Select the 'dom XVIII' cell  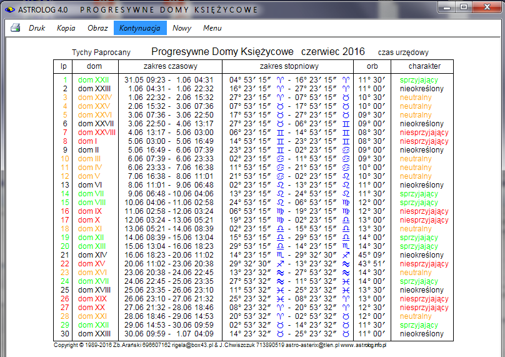(94, 290)
